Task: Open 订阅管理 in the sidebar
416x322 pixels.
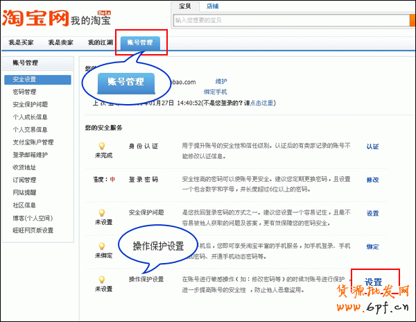Action: 24,180
